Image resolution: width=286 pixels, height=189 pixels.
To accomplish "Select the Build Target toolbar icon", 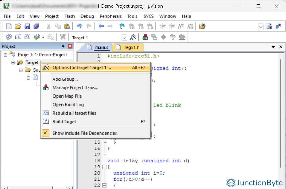I will (x=19, y=37).
